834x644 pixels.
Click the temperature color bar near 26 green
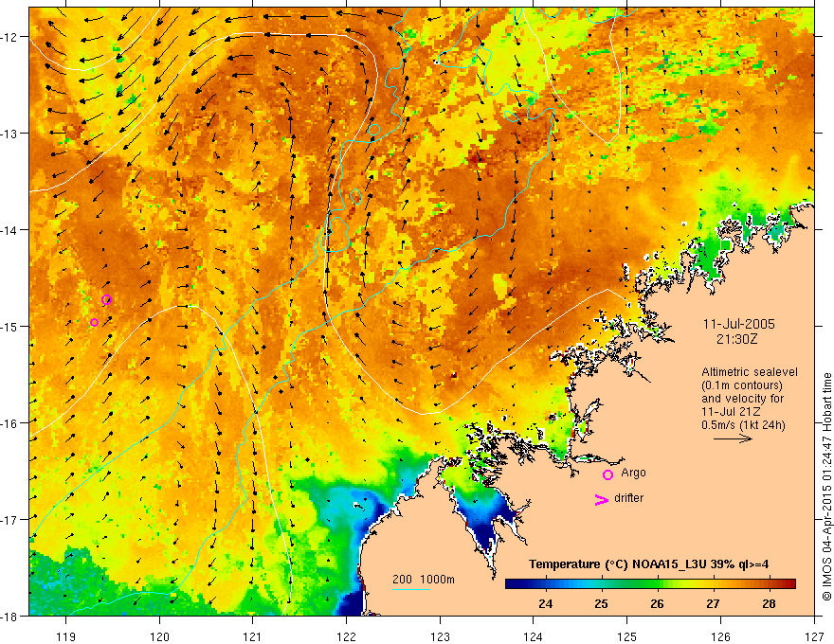point(659,584)
